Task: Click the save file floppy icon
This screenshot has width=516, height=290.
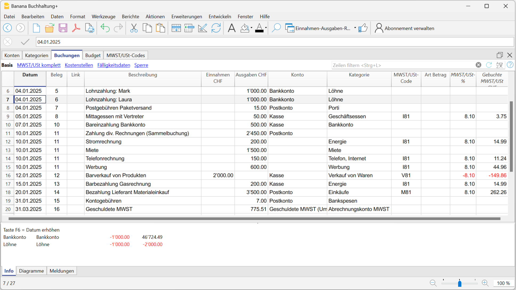Action: tap(63, 28)
